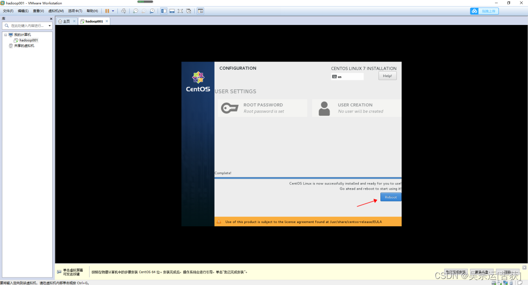Click the 我已完成安装 button

click(x=455, y=272)
